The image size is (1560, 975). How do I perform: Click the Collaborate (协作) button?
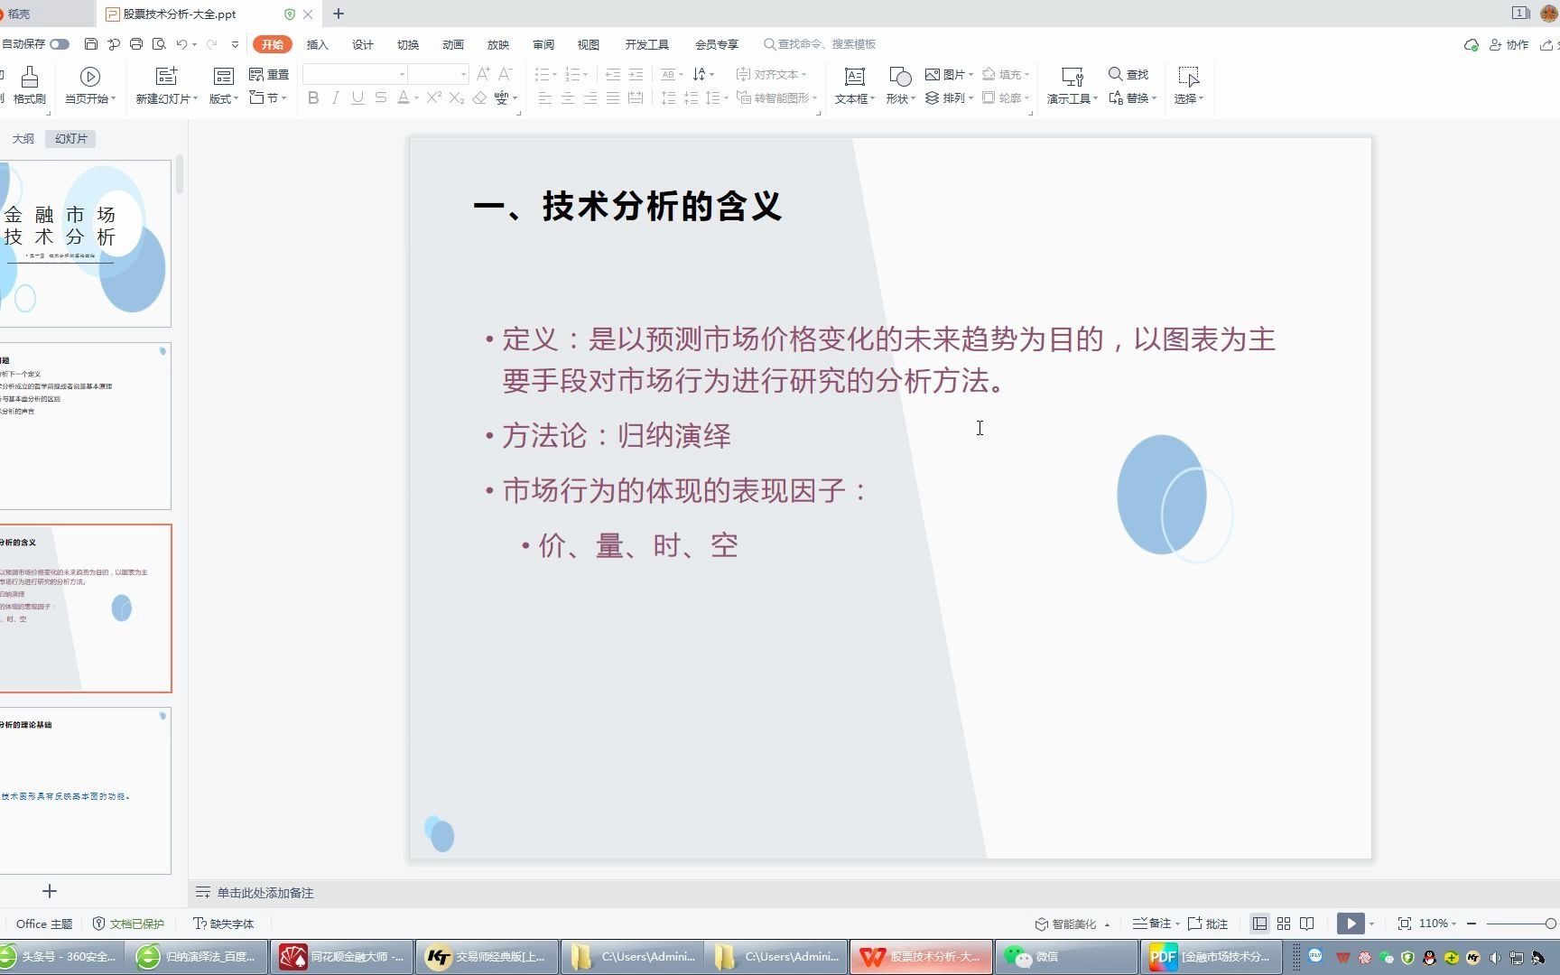coord(1509,44)
